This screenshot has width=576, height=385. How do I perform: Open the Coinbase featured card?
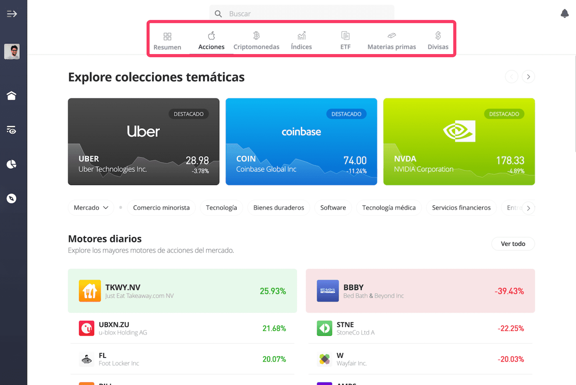pyautogui.click(x=301, y=142)
